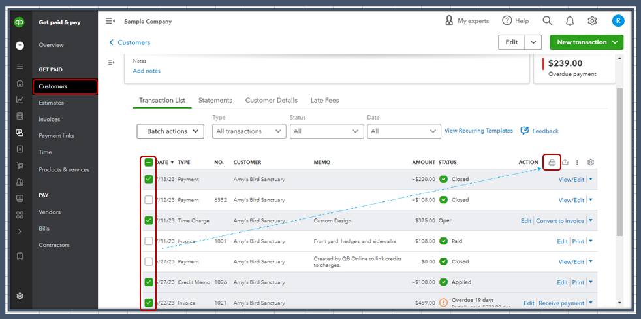
Task: Go back to Customers list link
Action: pos(130,42)
